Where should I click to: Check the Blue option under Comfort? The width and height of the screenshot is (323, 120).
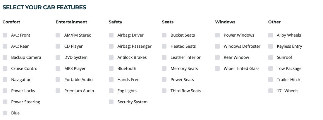click(x=5, y=113)
